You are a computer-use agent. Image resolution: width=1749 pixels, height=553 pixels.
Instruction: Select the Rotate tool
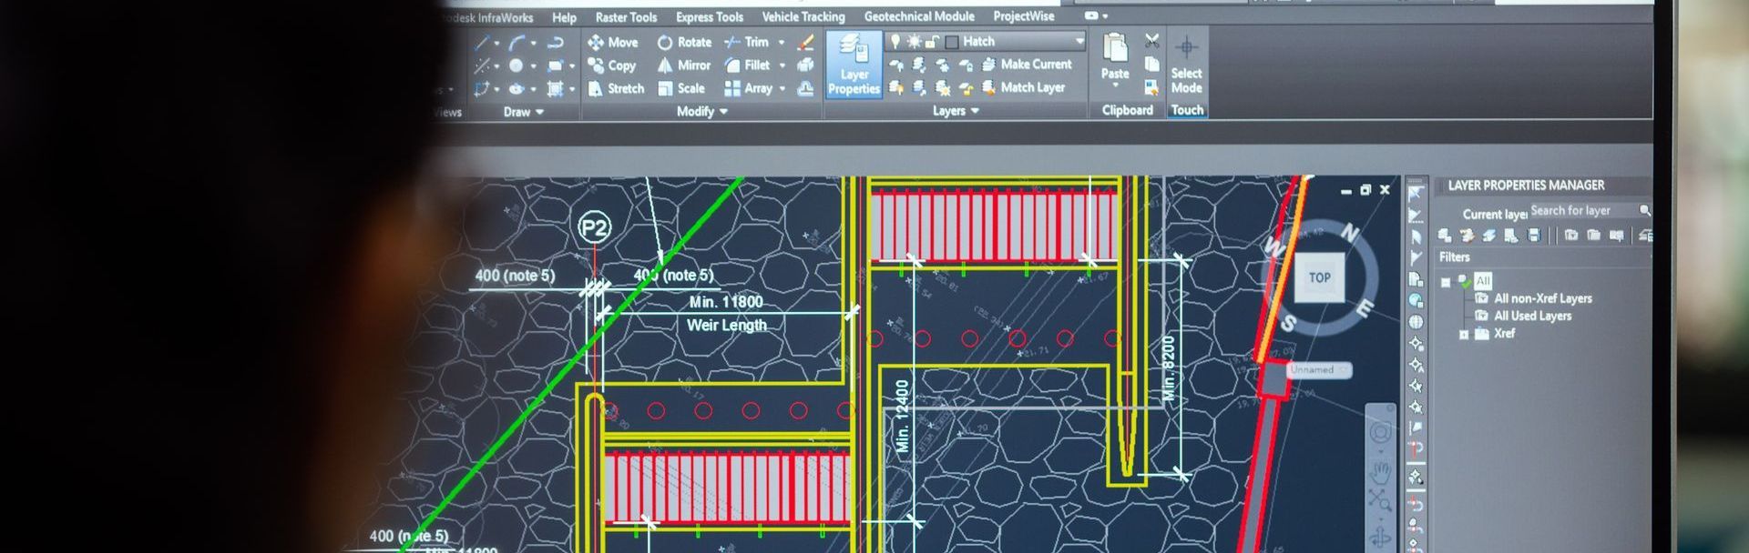pyautogui.click(x=684, y=42)
